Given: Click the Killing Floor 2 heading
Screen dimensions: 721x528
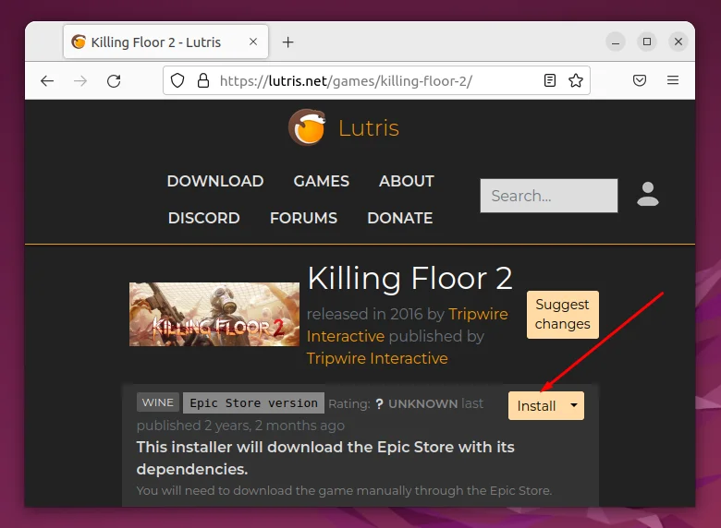Looking at the screenshot, I should [x=409, y=278].
